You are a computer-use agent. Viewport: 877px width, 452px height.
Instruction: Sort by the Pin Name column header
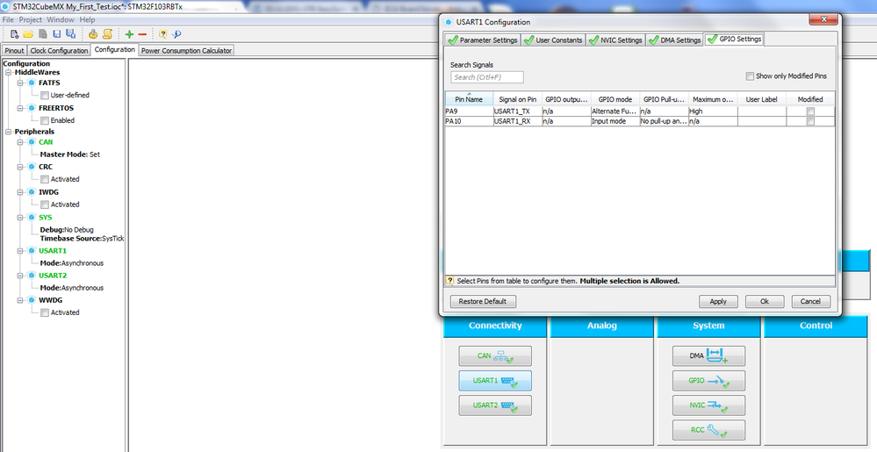point(469,99)
